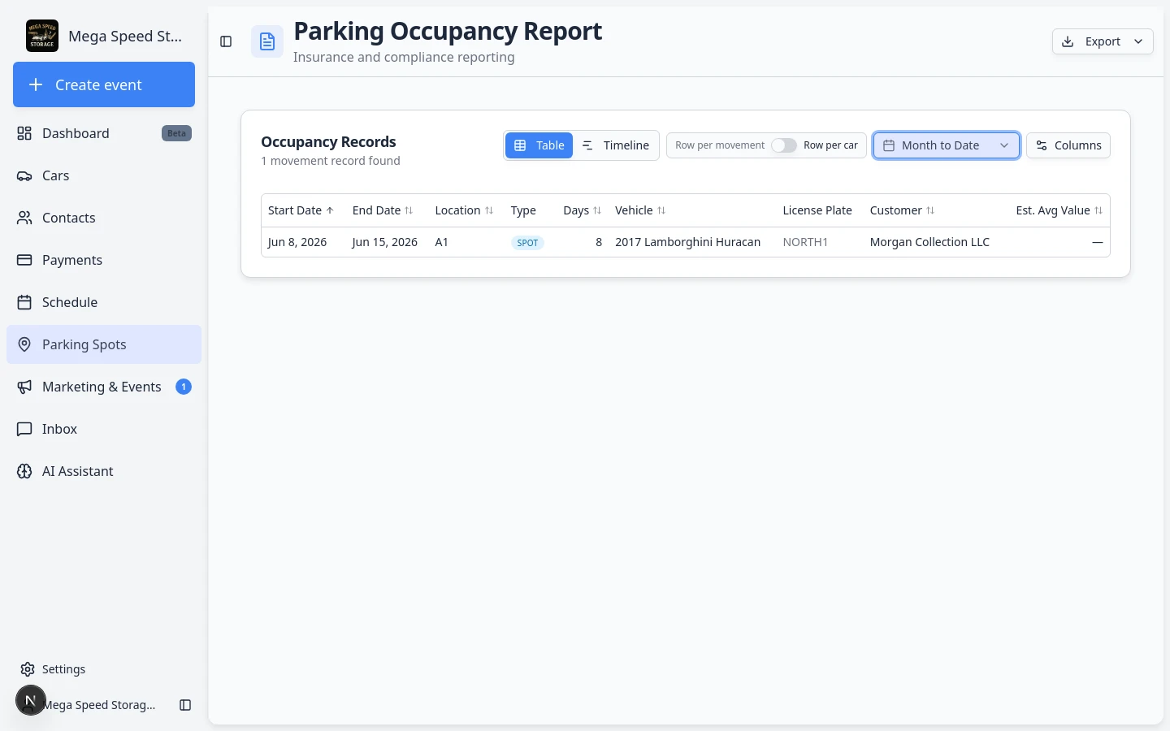Select Parking Spots in sidebar
1170x731 pixels.
click(x=104, y=344)
